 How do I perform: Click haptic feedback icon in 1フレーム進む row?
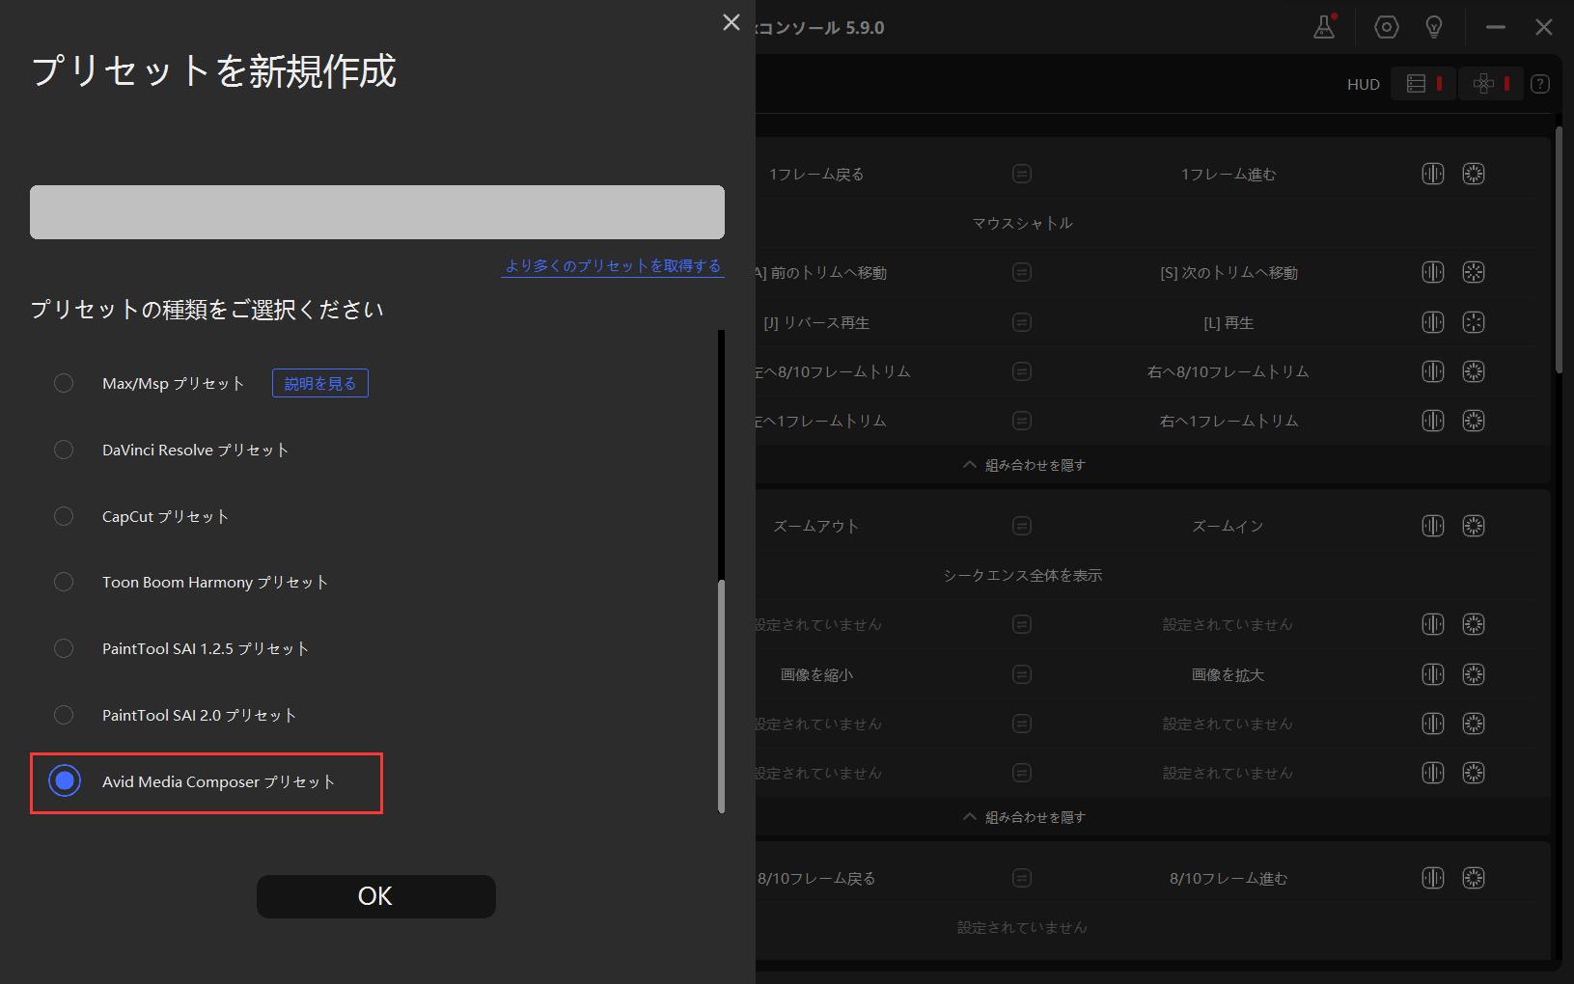1432,174
